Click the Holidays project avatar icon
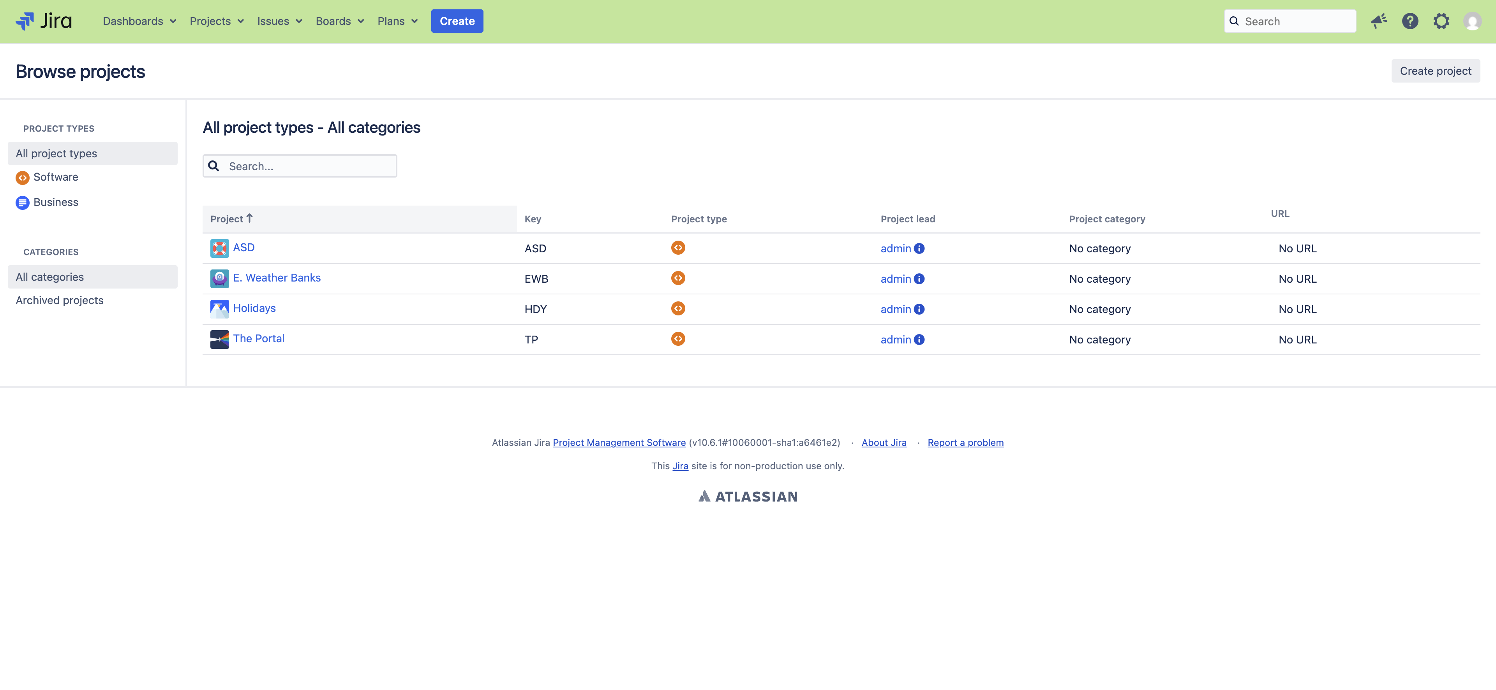1496x690 pixels. tap(219, 308)
